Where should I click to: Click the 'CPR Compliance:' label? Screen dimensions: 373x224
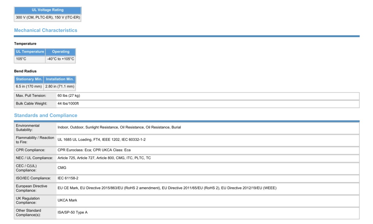click(30, 150)
